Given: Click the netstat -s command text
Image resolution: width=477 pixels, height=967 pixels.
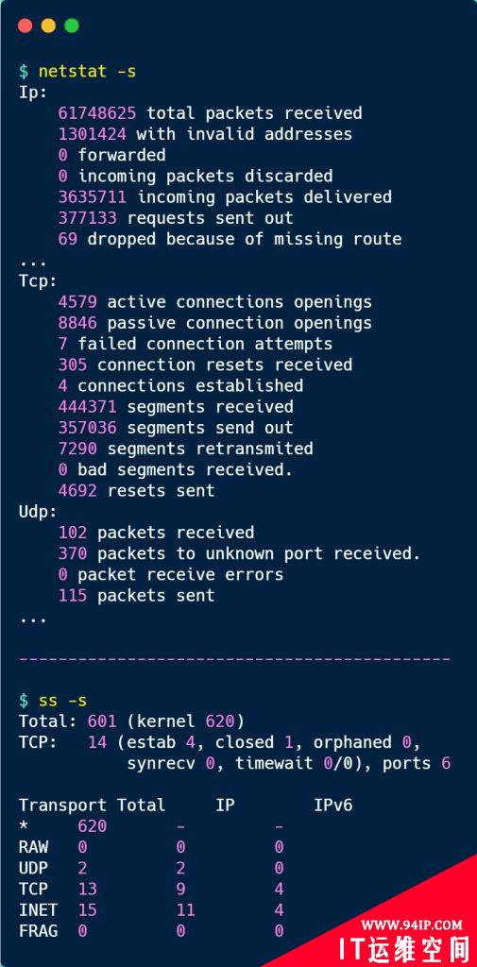Looking at the screenshot, I should click(87, 71).
